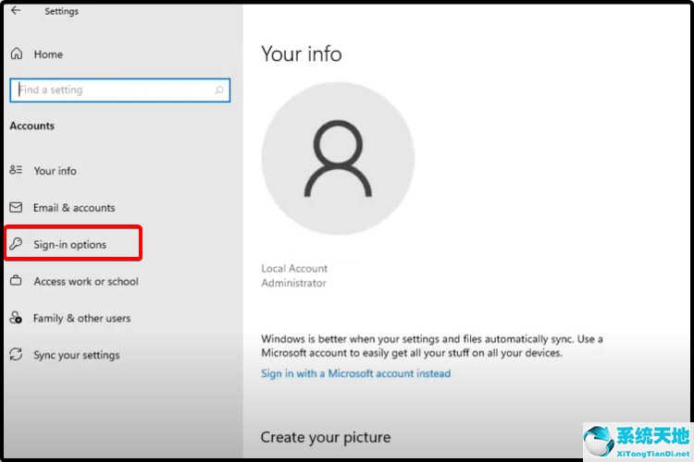This screenshot has width=694, height=462.
Task: Click the Home house icon
Action: [x=16, y=55]
